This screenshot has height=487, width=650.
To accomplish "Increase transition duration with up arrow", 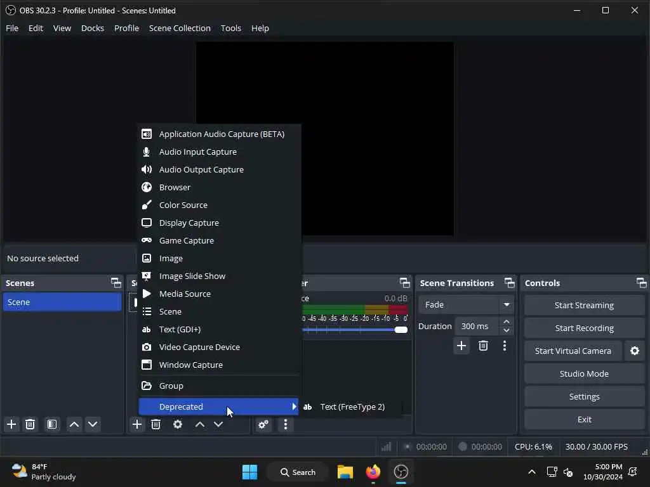I will point(506,322).
